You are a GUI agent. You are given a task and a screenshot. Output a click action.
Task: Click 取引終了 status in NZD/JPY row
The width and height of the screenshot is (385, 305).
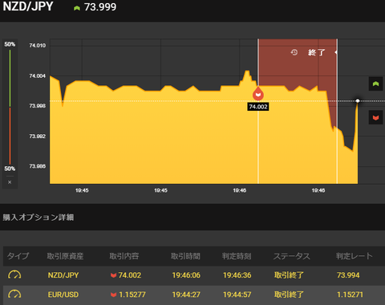pos(289,275)
